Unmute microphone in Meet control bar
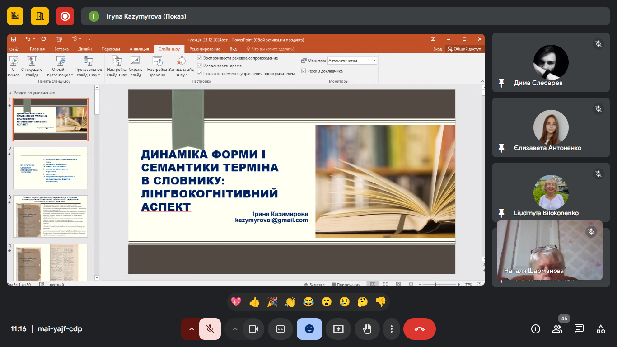The image size is (617, 347). (x=210, y=329)
